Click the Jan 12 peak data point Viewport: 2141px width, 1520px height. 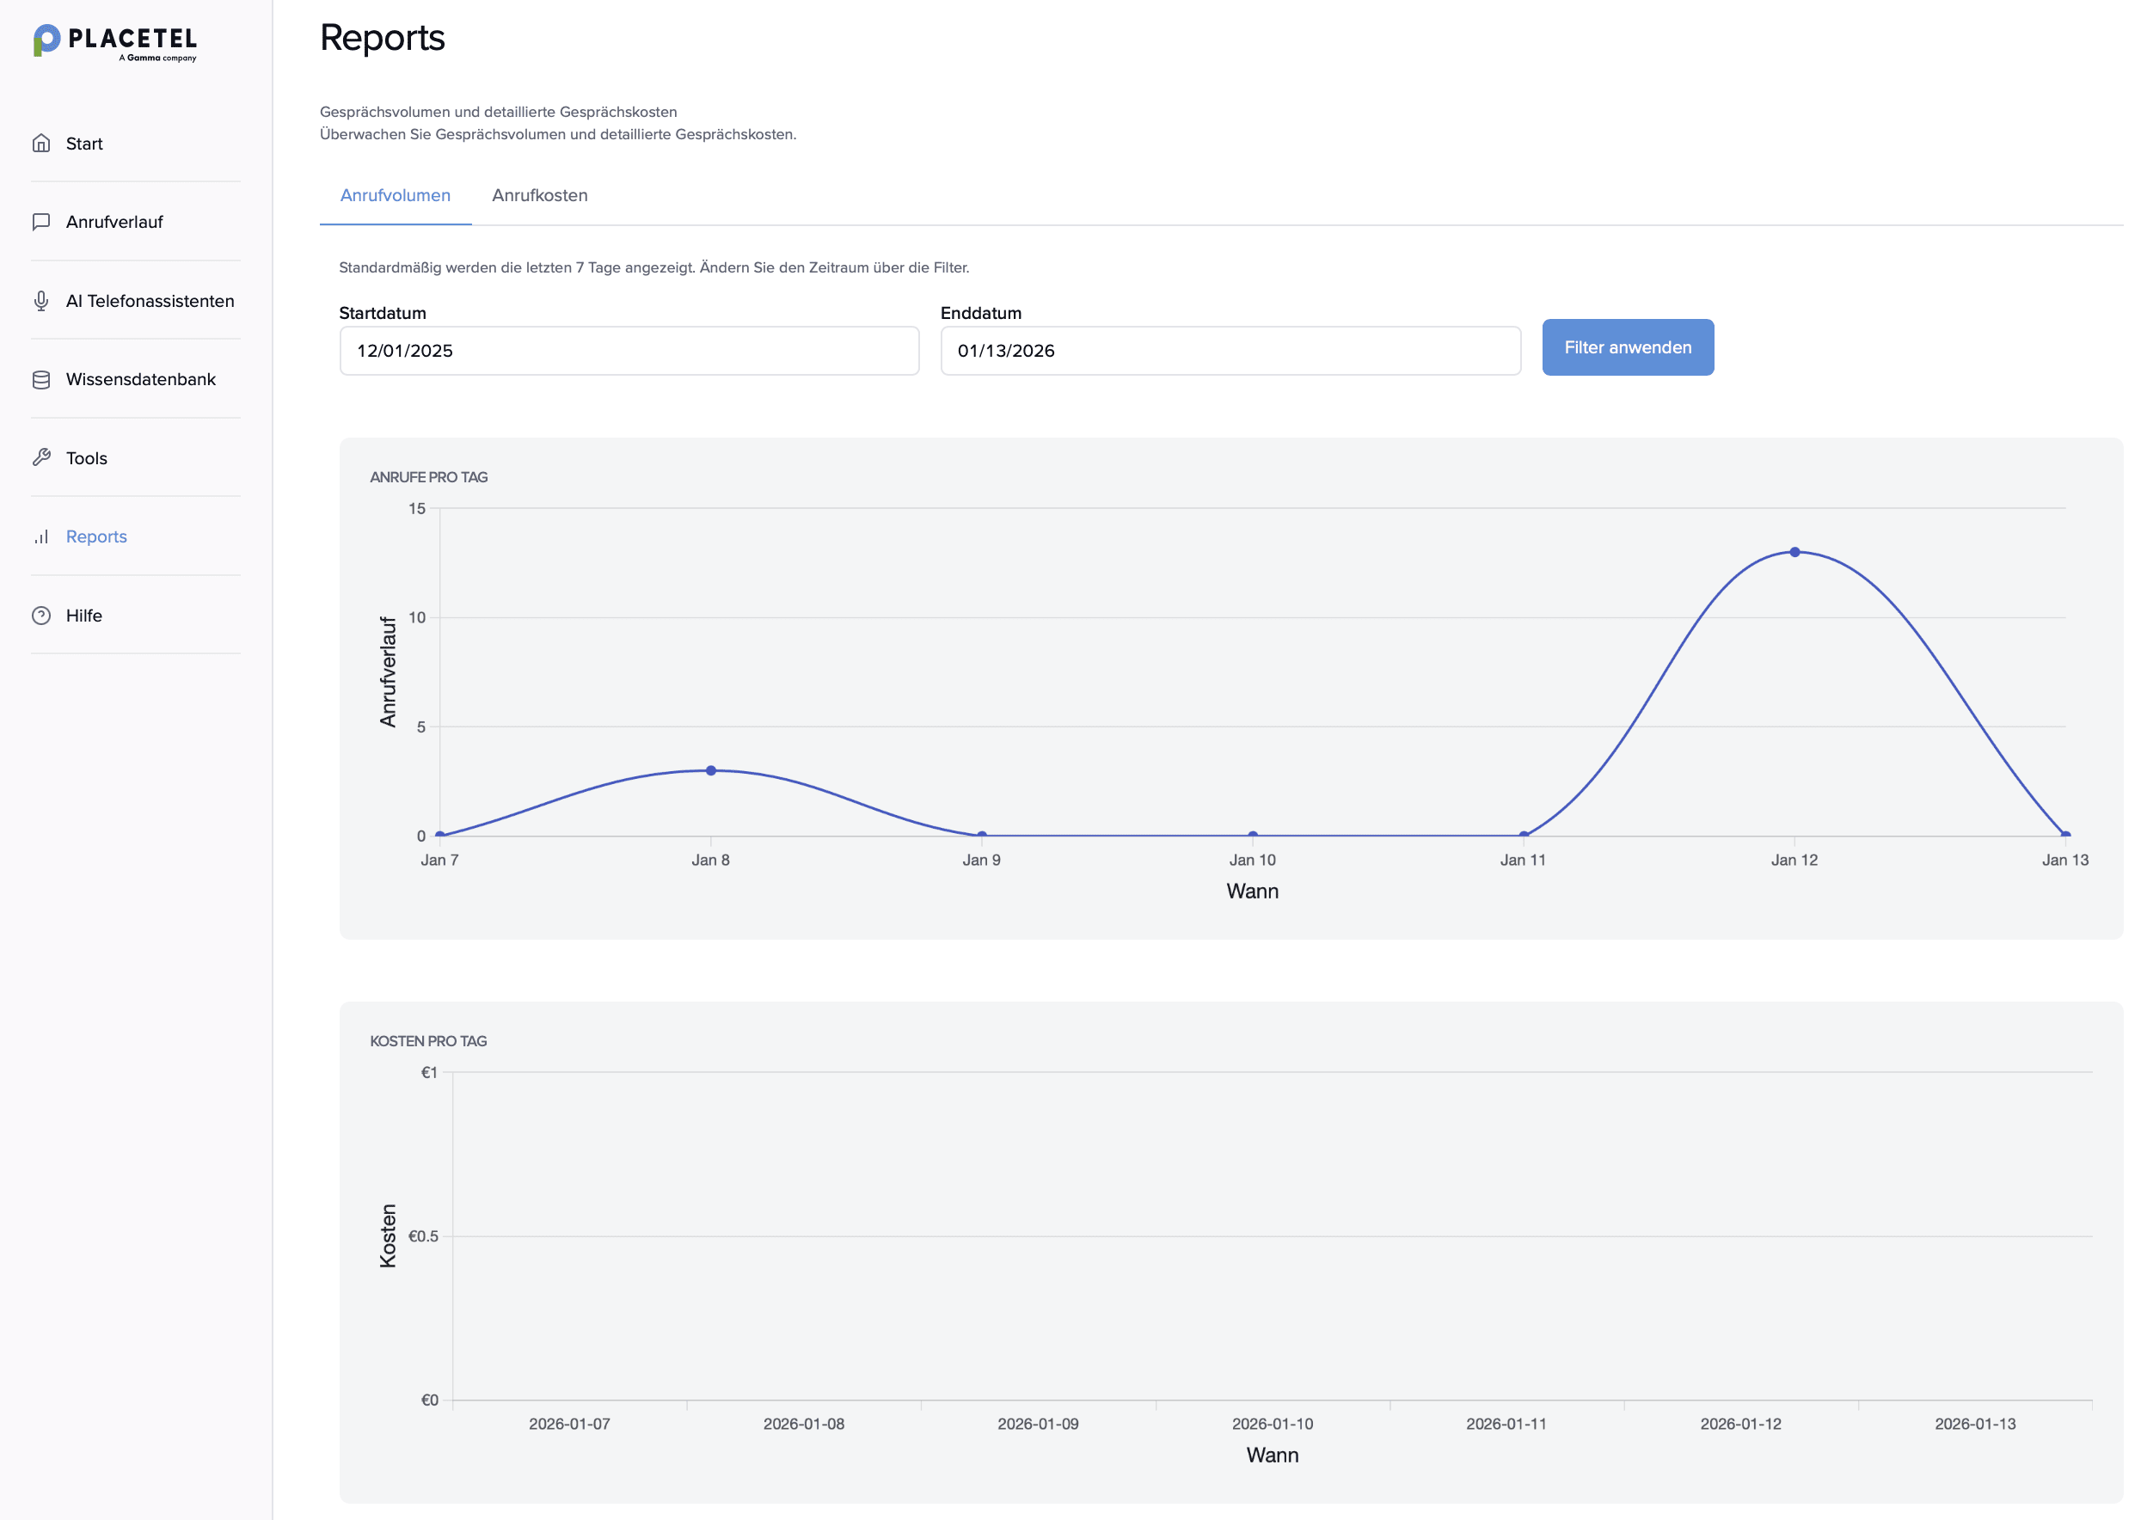point(1794,552)
